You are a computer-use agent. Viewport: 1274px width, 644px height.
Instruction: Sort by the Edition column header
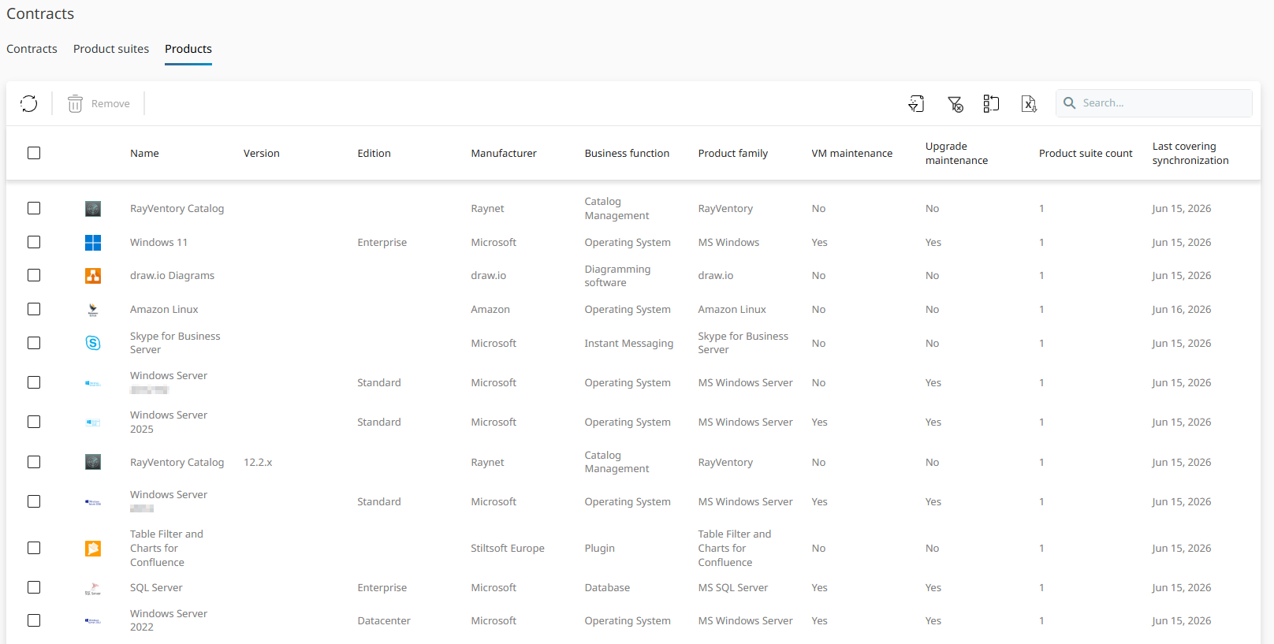(374, 154)
